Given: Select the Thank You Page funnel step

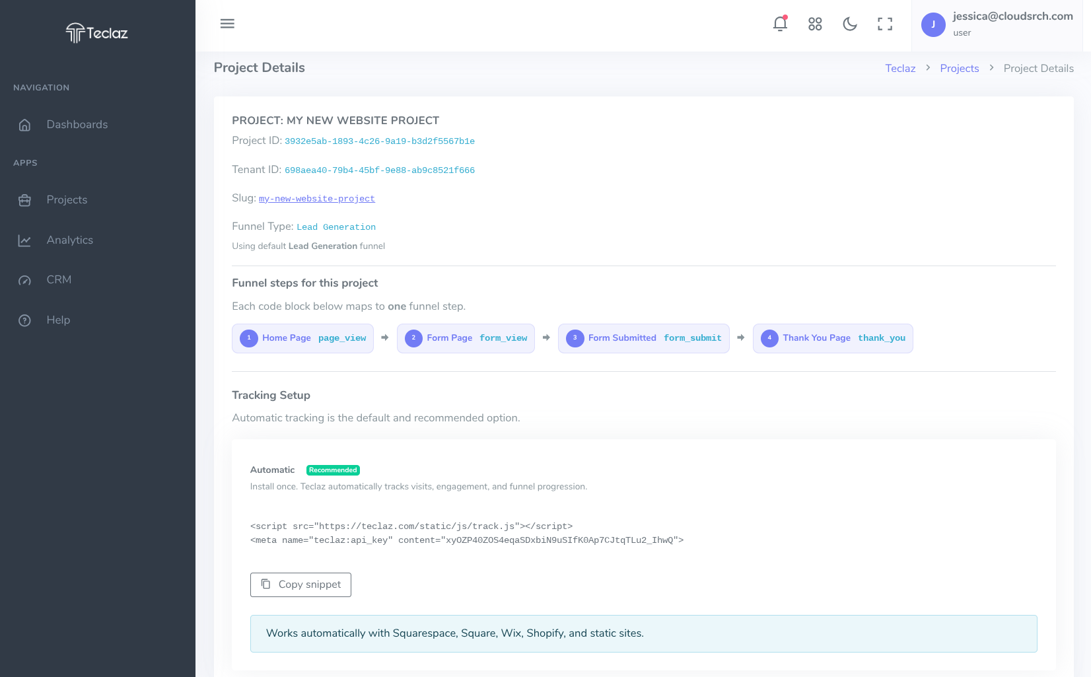Looking at the screenshot, I should [x=833, y=338].
